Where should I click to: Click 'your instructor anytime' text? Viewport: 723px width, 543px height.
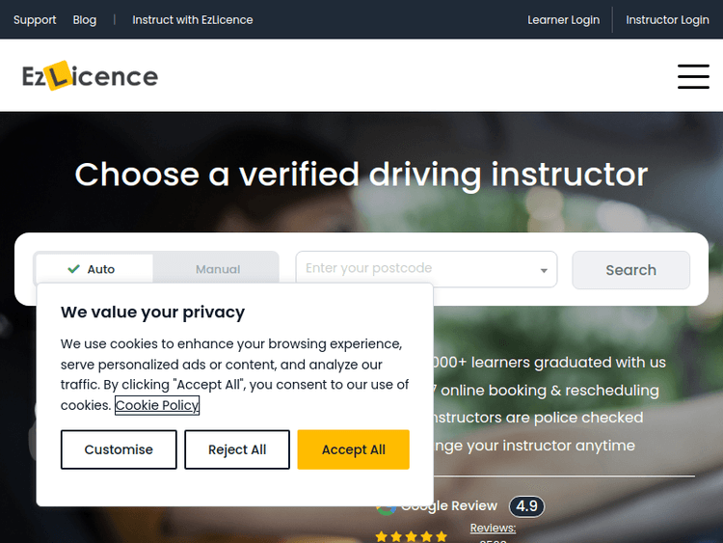pyautogui.click(x=550, y=446)
